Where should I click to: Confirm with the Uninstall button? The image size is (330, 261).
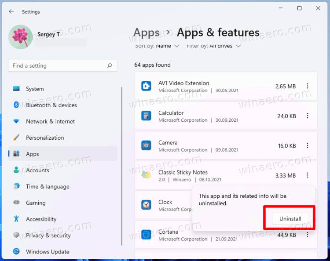(290, 219)
